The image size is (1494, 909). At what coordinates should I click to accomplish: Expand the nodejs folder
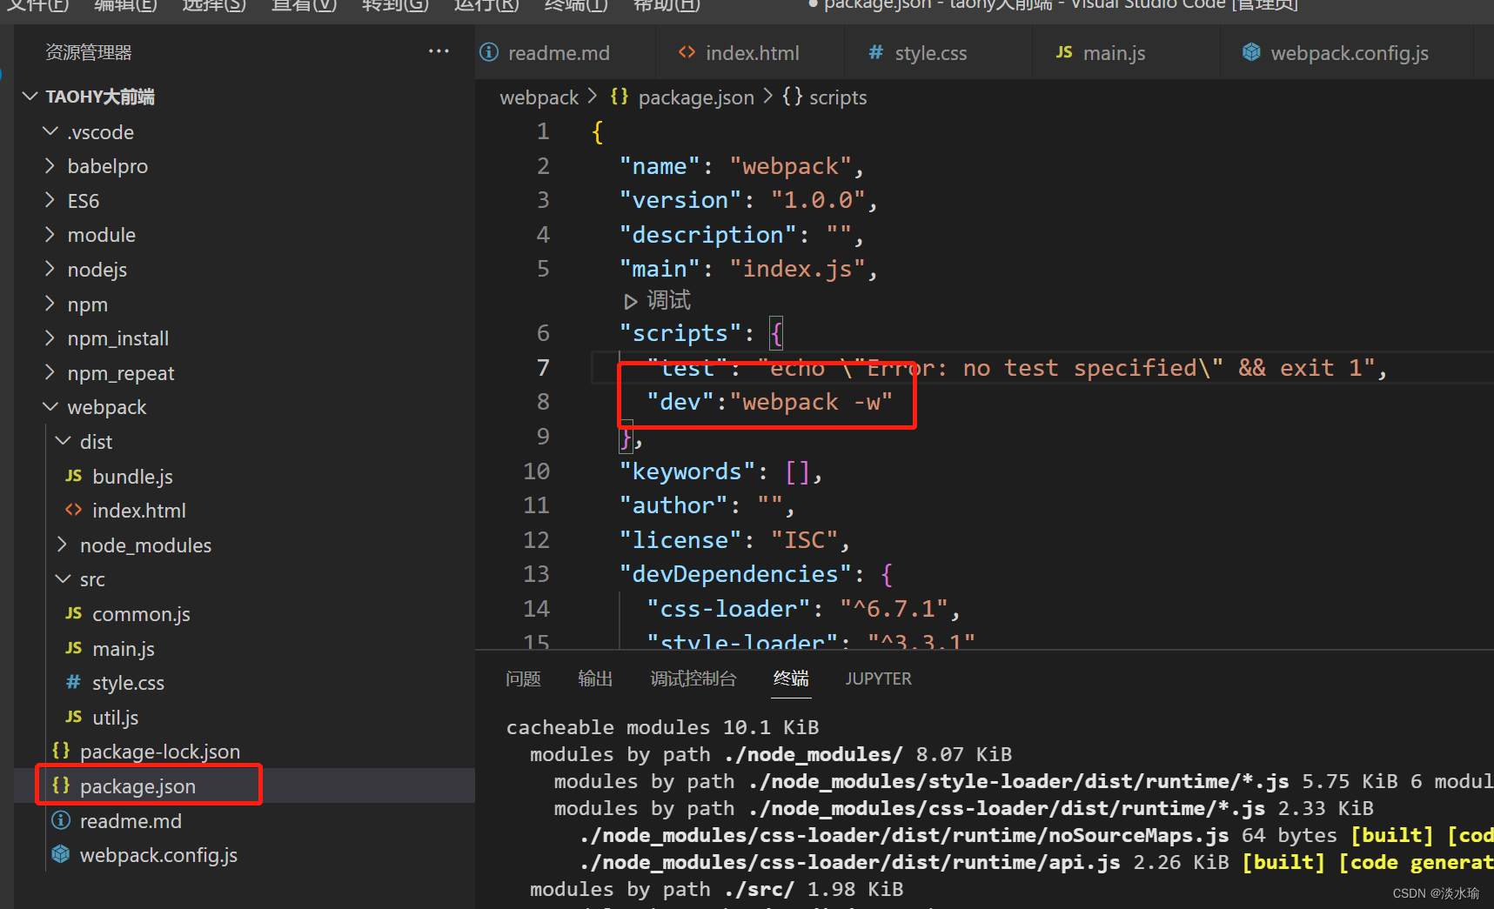click(50, 269)
